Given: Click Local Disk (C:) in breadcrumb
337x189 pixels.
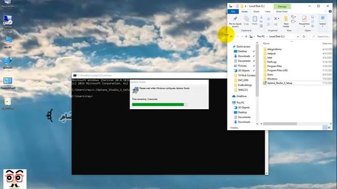Looking at the screenshot, I should (x=276, y=37).
